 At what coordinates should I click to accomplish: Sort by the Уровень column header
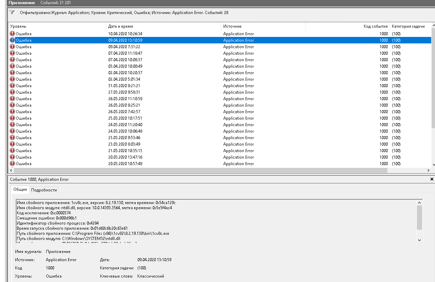pos(18,26)
